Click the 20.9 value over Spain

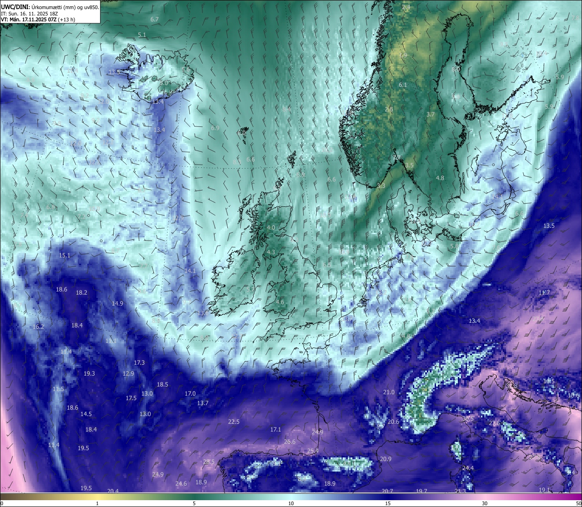(386, 459)
